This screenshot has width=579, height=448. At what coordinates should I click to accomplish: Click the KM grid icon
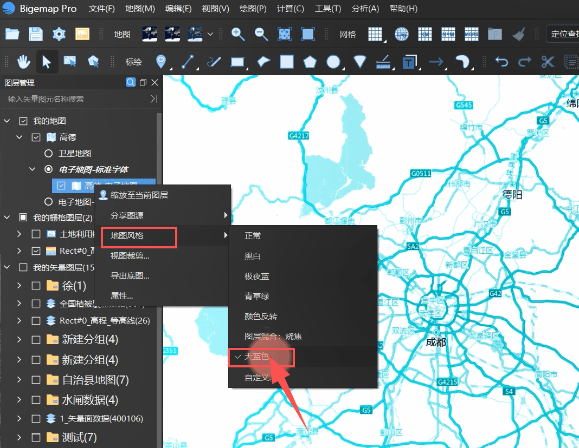(424, 34)
